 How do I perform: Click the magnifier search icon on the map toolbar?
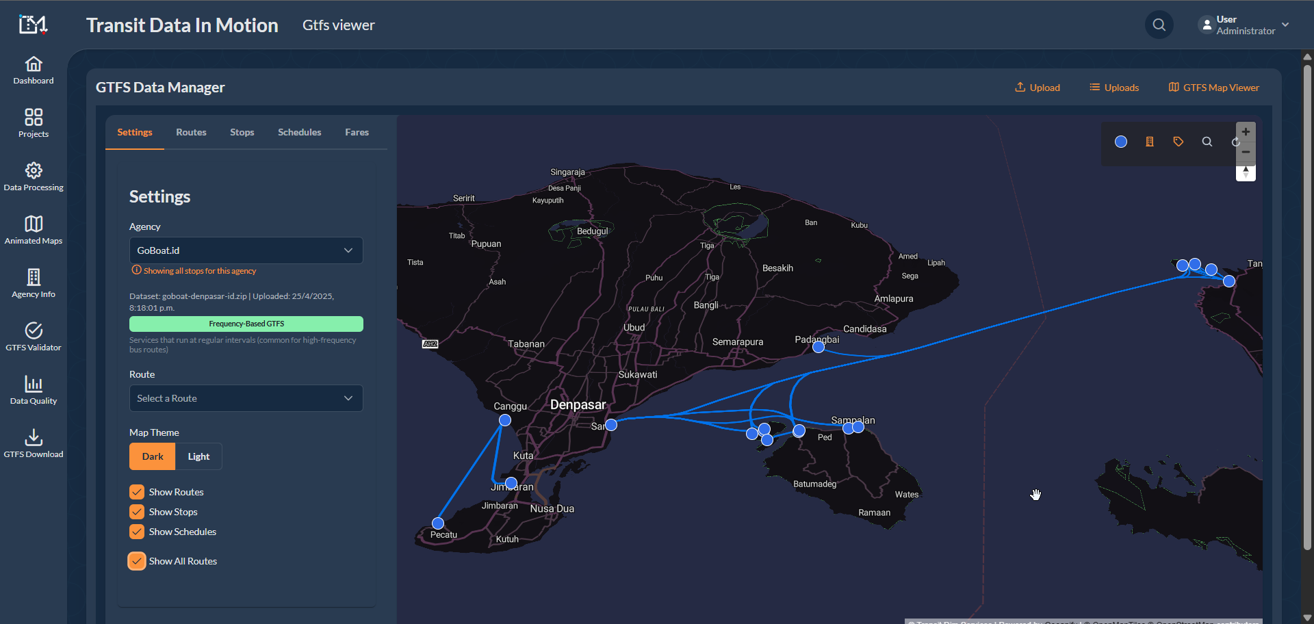click(x=1207, y=142)
